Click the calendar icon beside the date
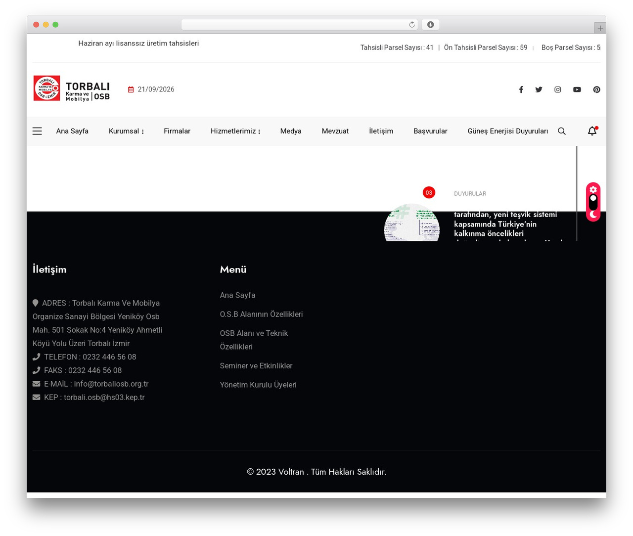 131,89
